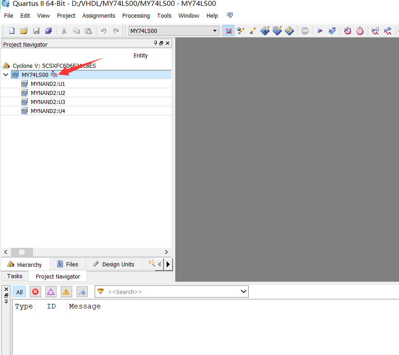Click the hierarchy horizontal scrollbar thumb
399x355 pixels.
tap(22, 252)
